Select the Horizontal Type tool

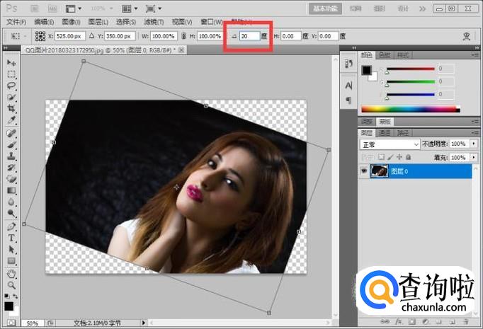click(11, 238)
